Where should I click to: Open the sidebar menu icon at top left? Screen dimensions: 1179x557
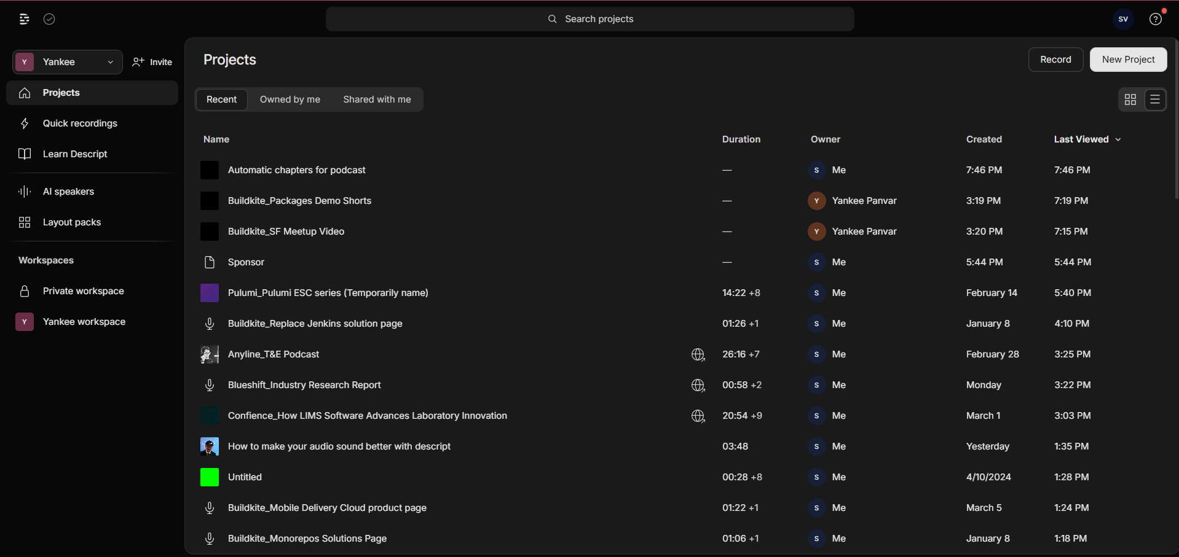point(24,19)
